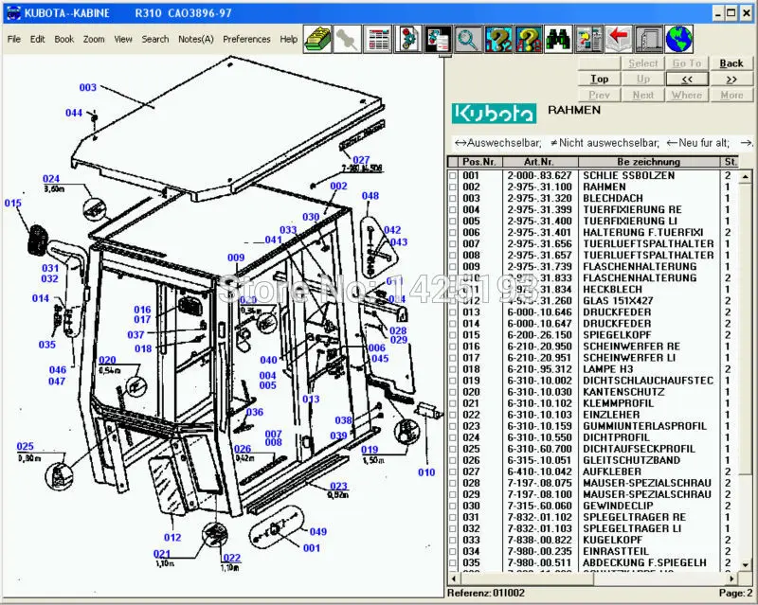The image size is (758, 605).
Task: Open the print document icon
Action: coord(649,39)
